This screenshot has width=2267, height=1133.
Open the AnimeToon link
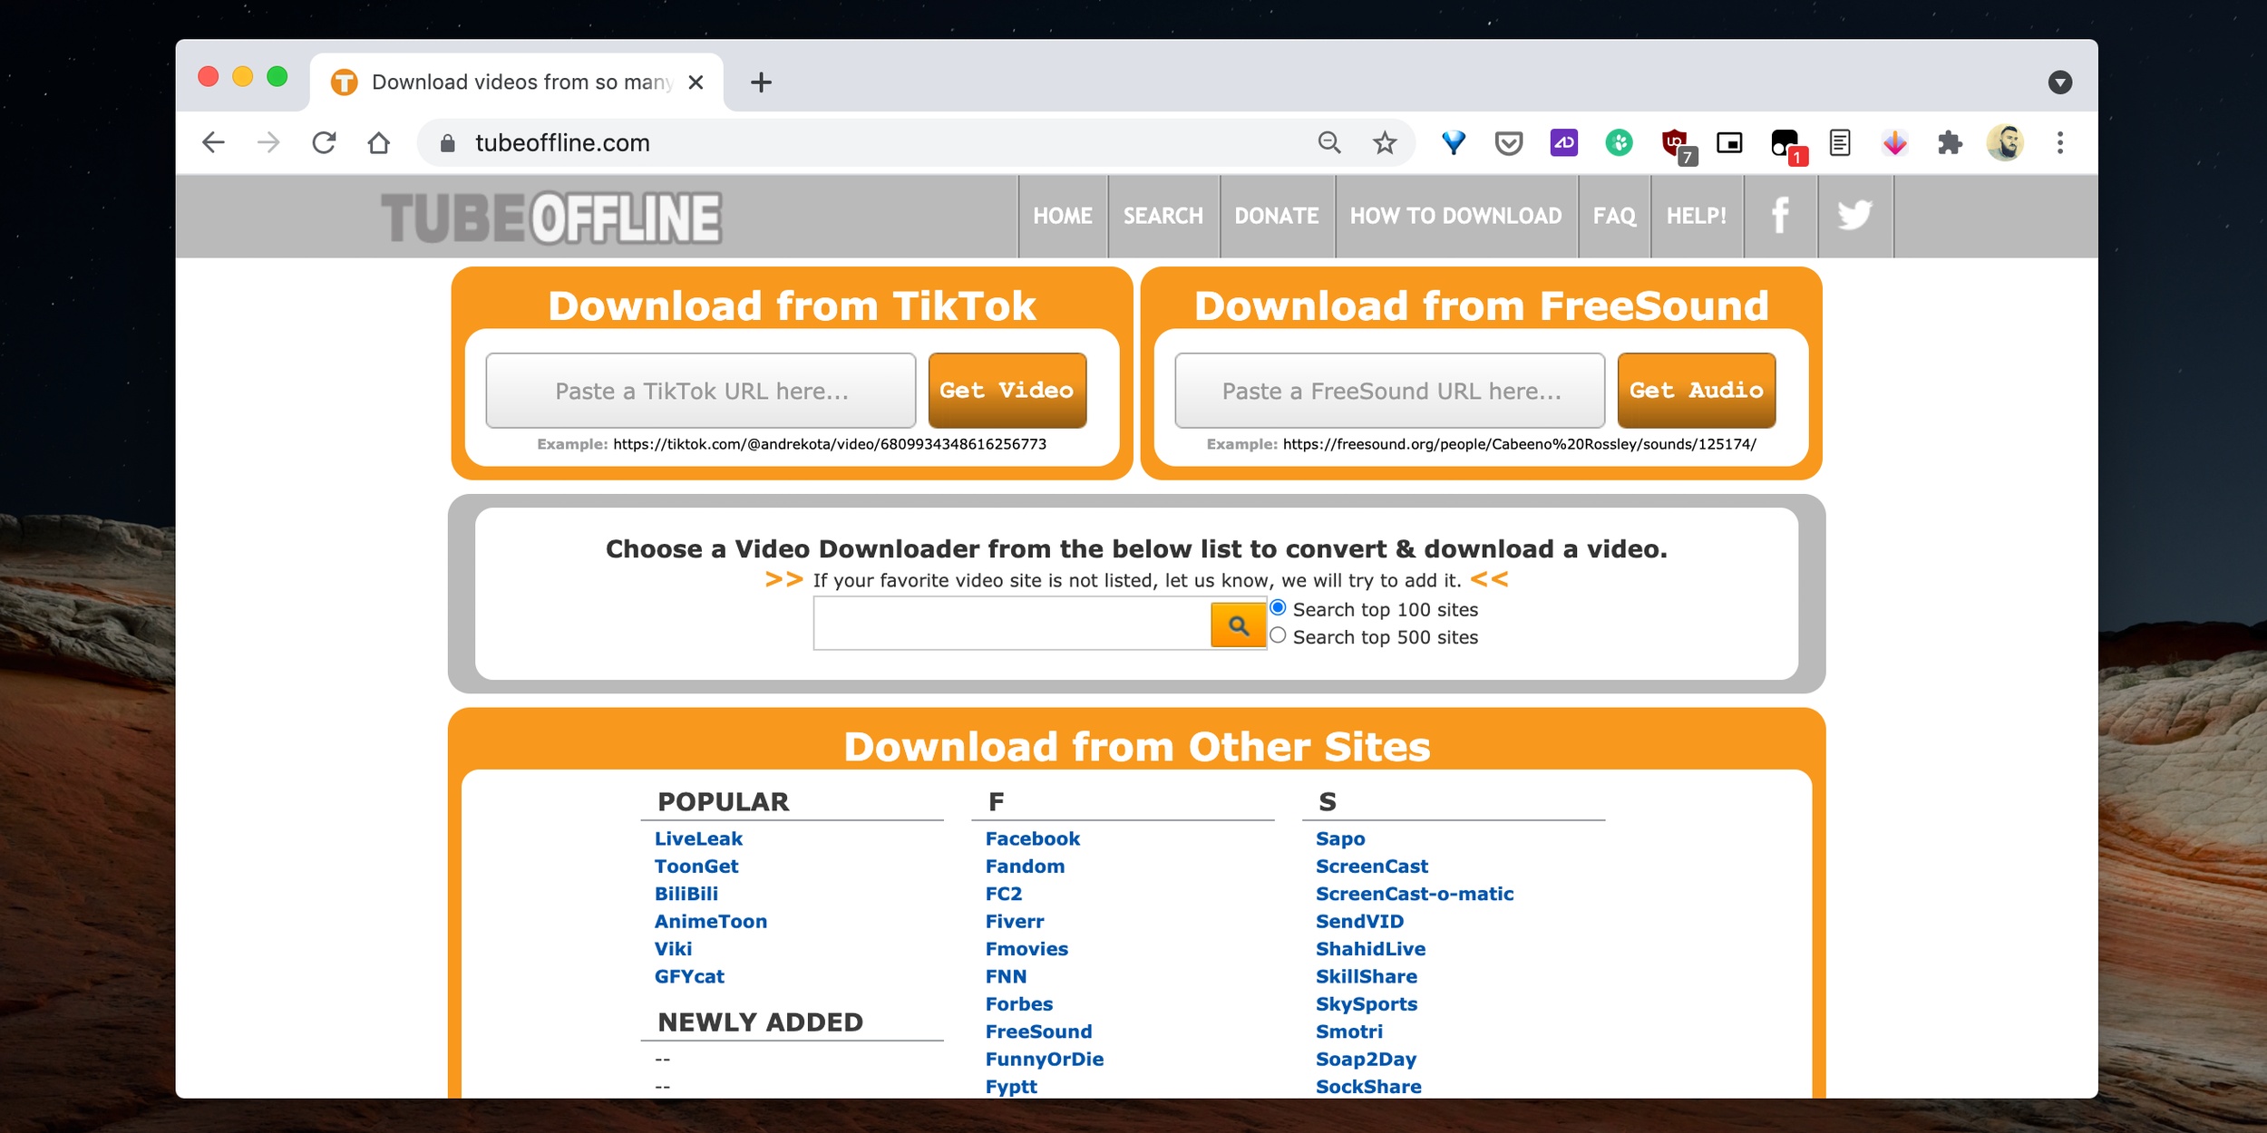click(x=711, y=922)
